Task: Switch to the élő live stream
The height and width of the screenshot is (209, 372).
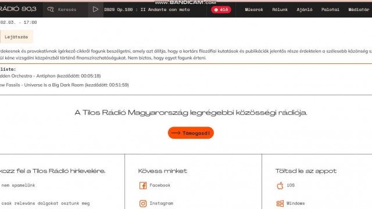Action: point(221,10)
